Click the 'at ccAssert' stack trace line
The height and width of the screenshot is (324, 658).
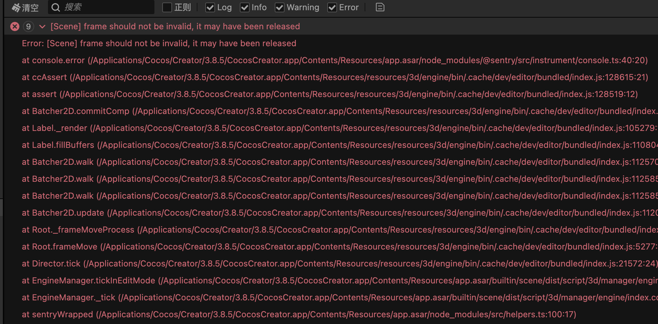click(x=335, y=77)
